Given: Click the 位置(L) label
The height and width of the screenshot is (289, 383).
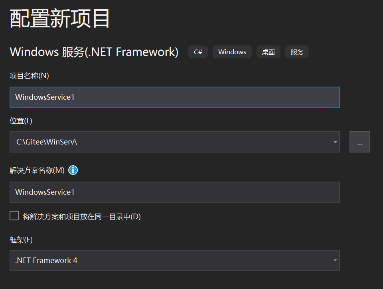Looking at the screenshot, I should tap(21, 121).
